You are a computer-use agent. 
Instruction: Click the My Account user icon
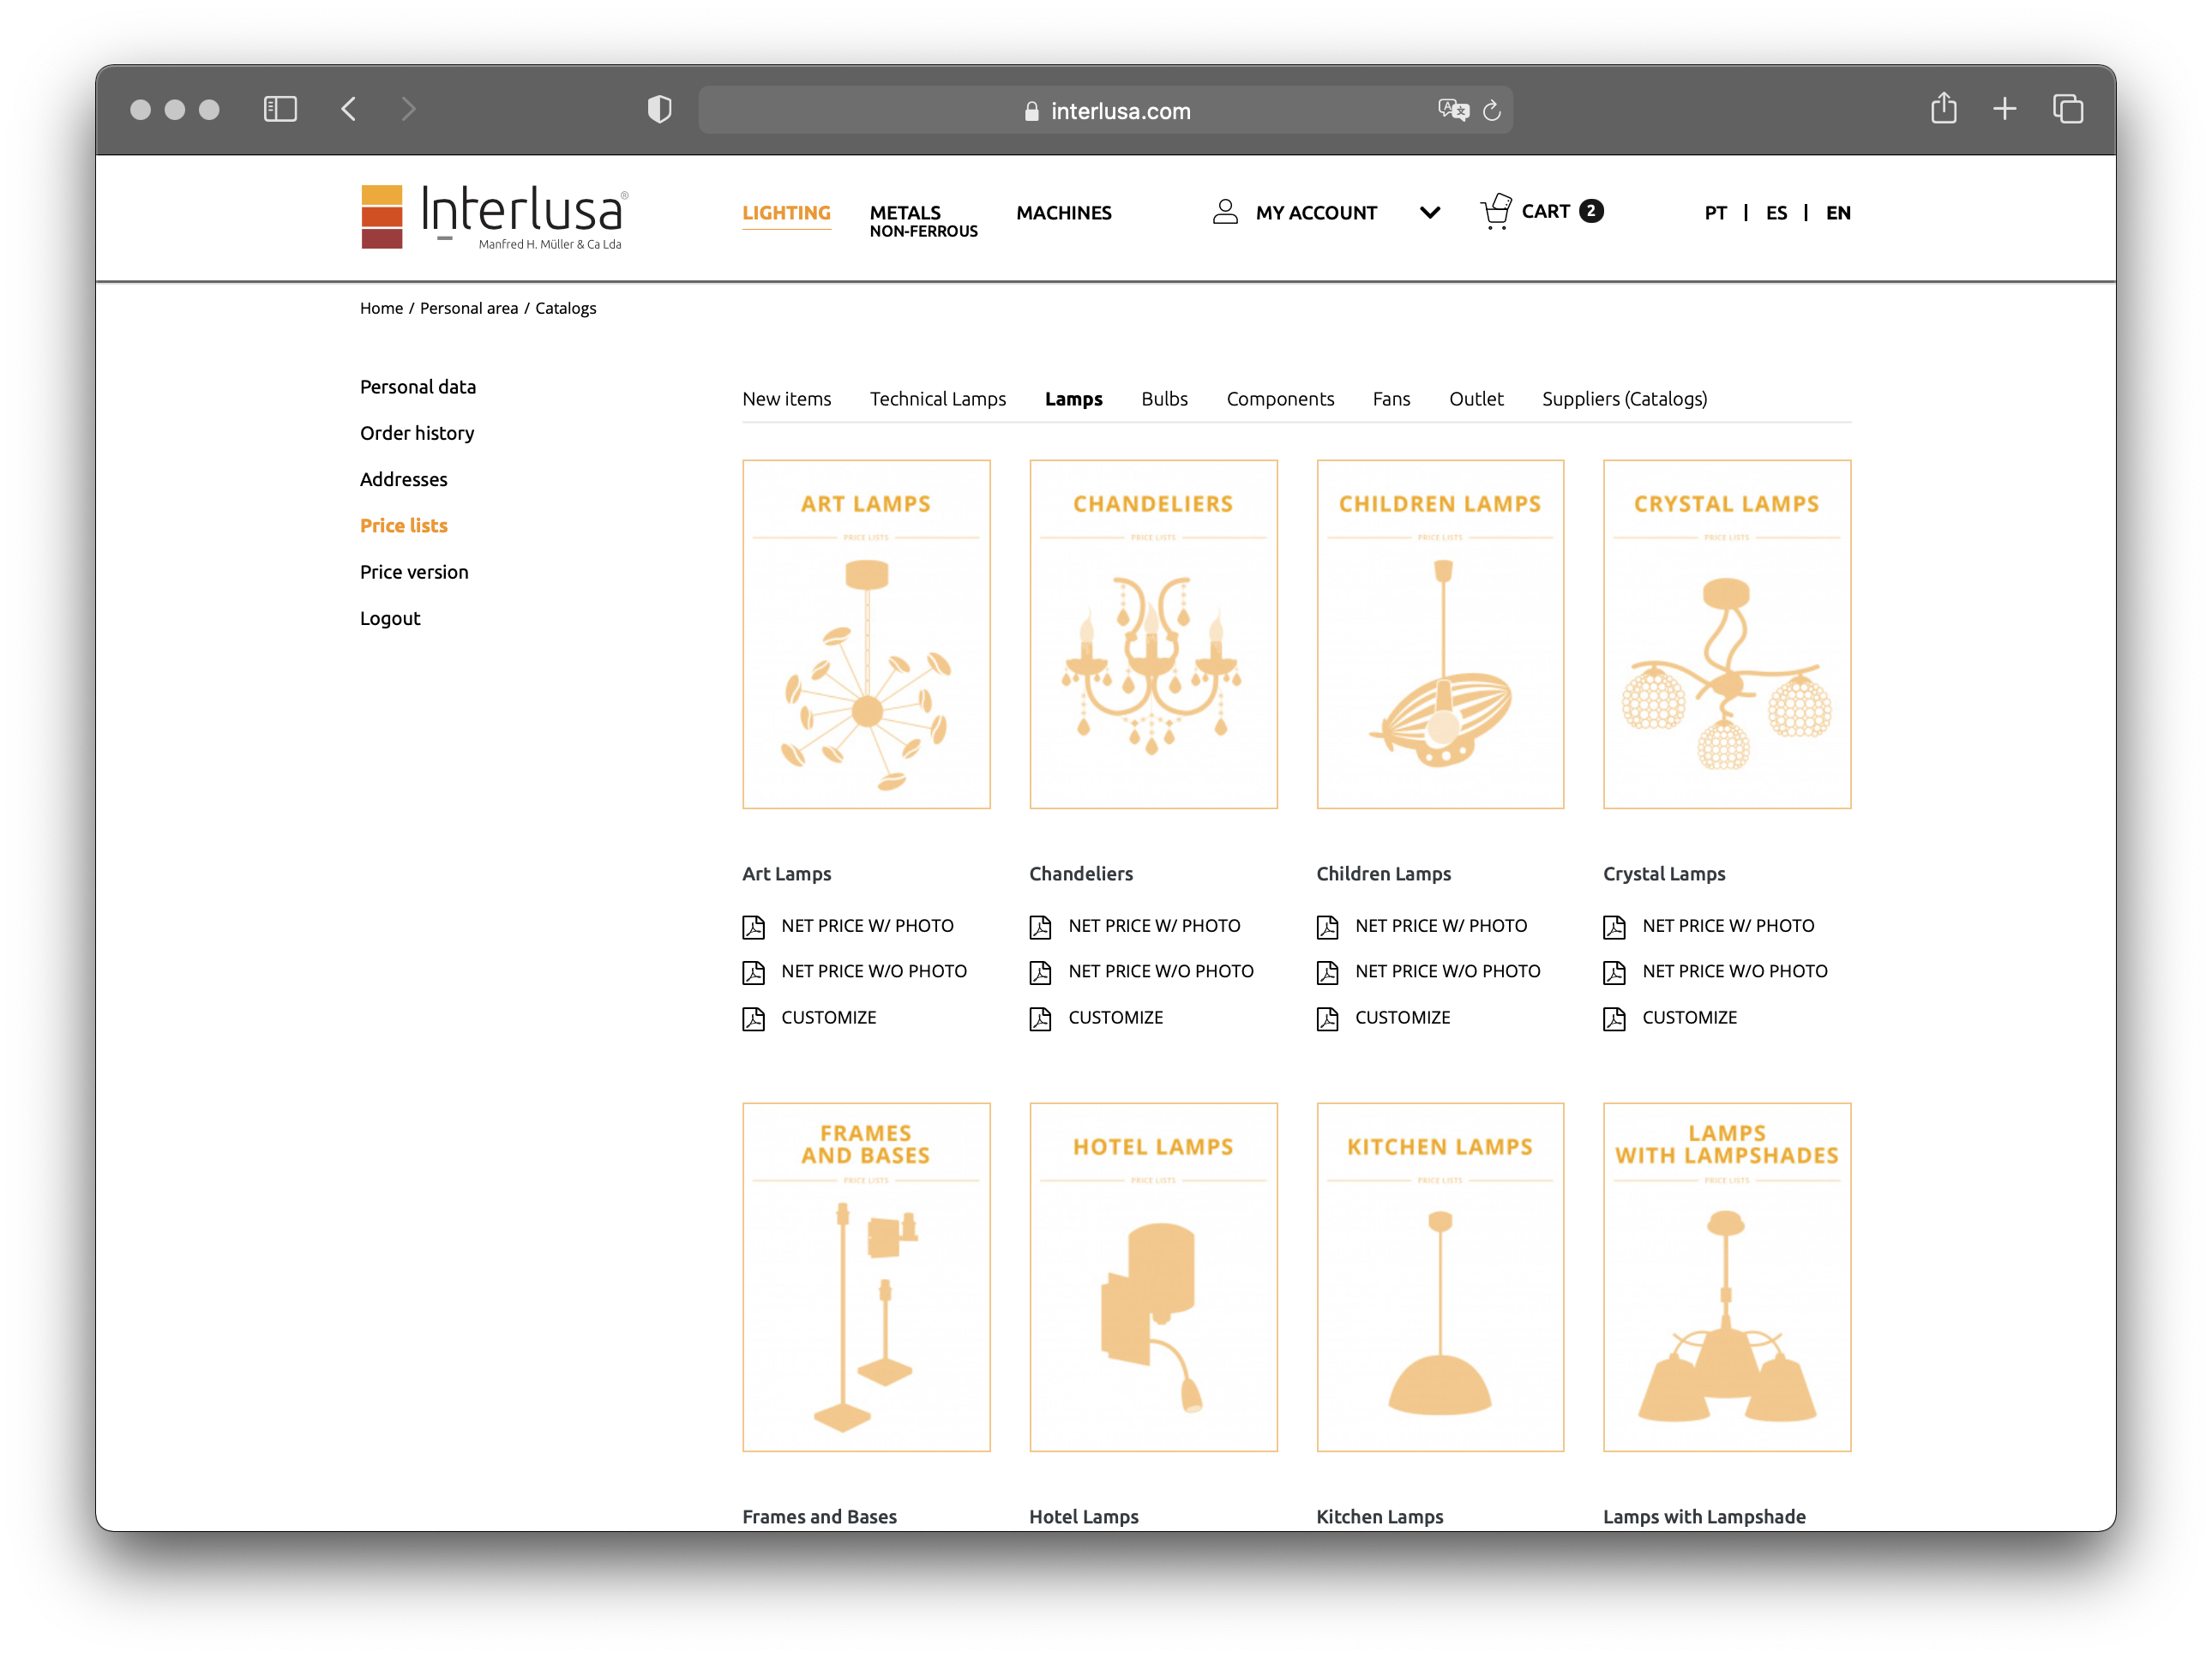[1225, 212]
